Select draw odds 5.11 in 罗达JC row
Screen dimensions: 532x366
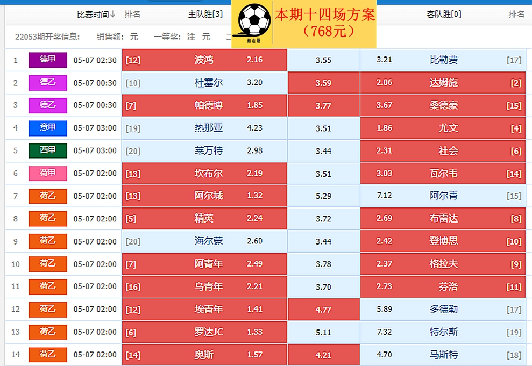point(323,333)
